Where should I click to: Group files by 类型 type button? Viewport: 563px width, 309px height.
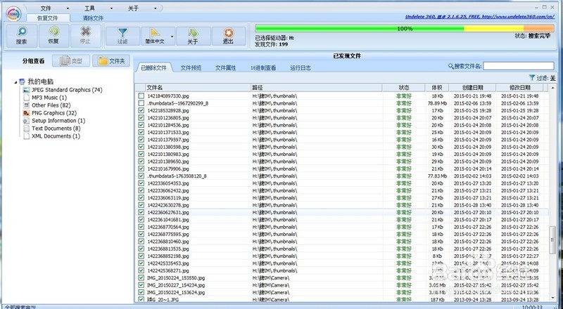coord(71,61)
